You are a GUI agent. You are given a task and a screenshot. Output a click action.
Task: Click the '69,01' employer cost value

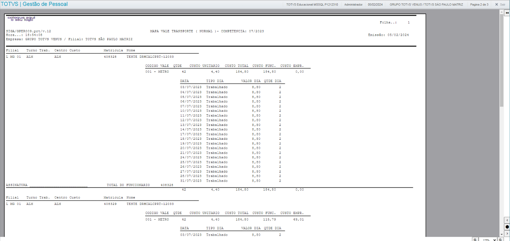(299, 219)
